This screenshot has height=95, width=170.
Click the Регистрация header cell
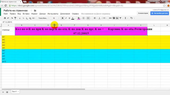click(141, 29)
